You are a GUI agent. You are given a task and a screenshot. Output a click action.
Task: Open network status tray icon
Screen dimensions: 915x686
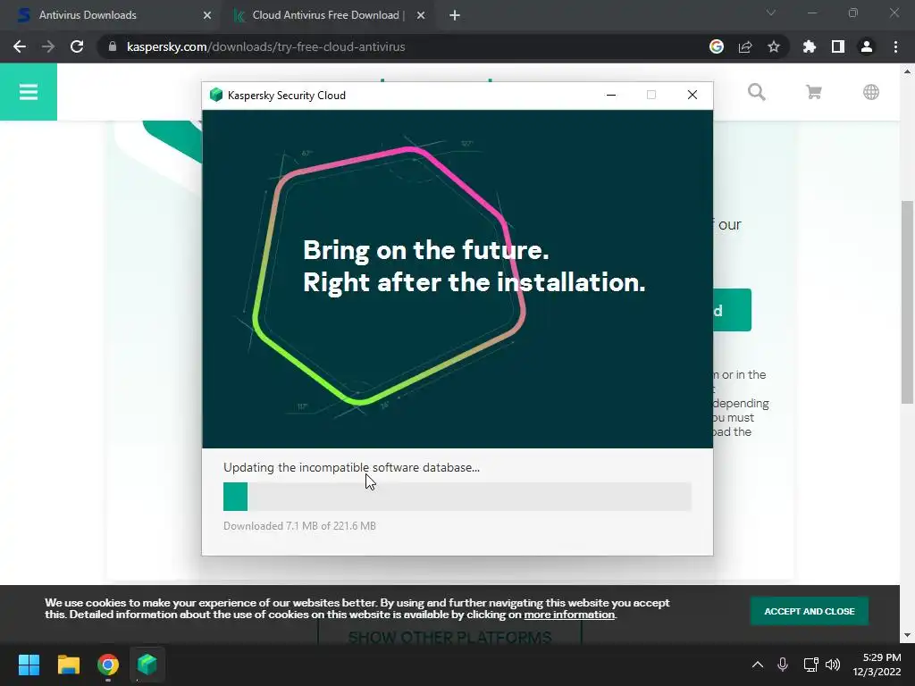click(x=810, y=664)
